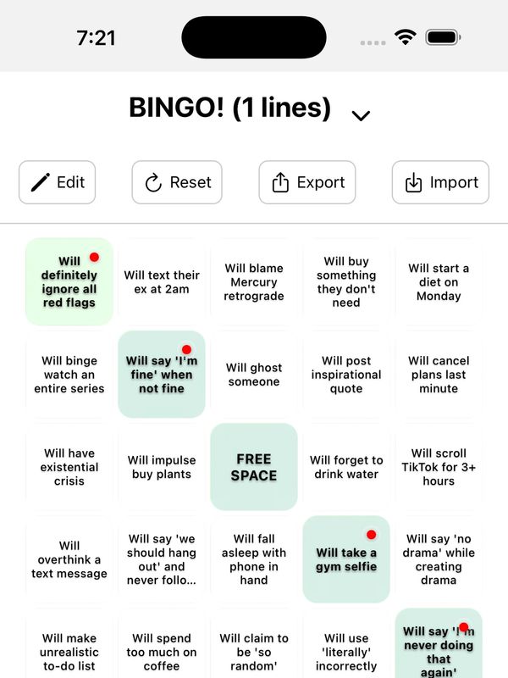508x678 pixels.
Task: Tap the Import button
Action: pyautogui.click(x=439, y=182)
